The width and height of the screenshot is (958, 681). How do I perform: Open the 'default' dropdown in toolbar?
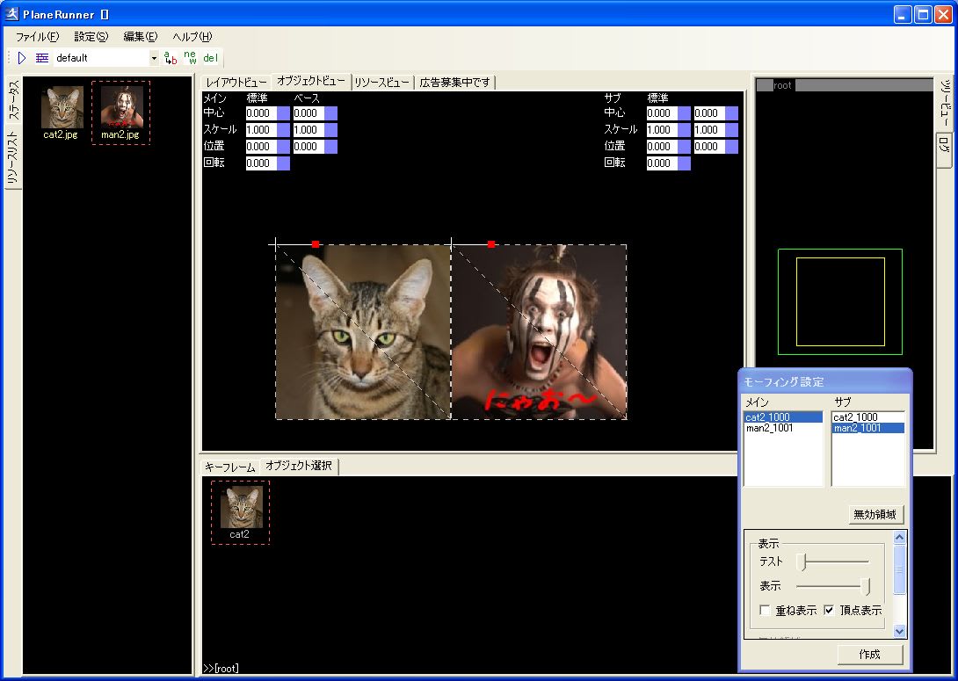click(154, 58)
